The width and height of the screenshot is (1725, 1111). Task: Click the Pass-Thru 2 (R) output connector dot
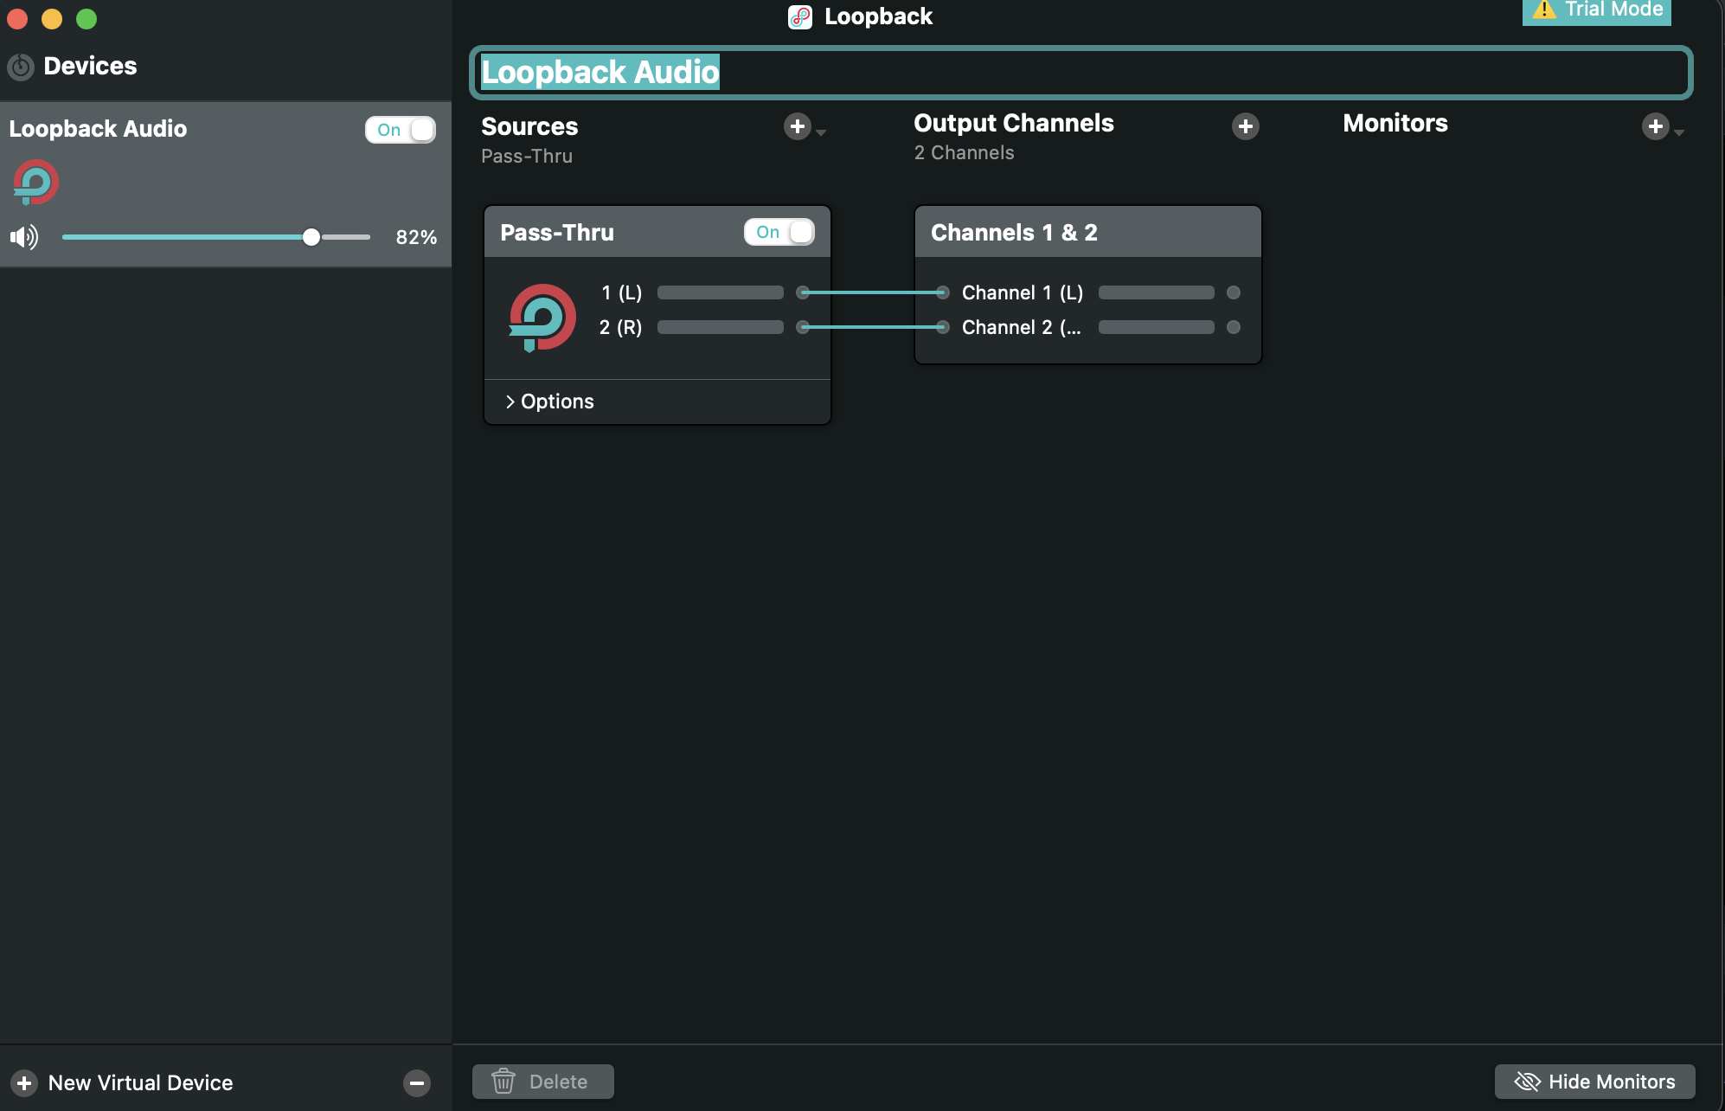(803, 327)
